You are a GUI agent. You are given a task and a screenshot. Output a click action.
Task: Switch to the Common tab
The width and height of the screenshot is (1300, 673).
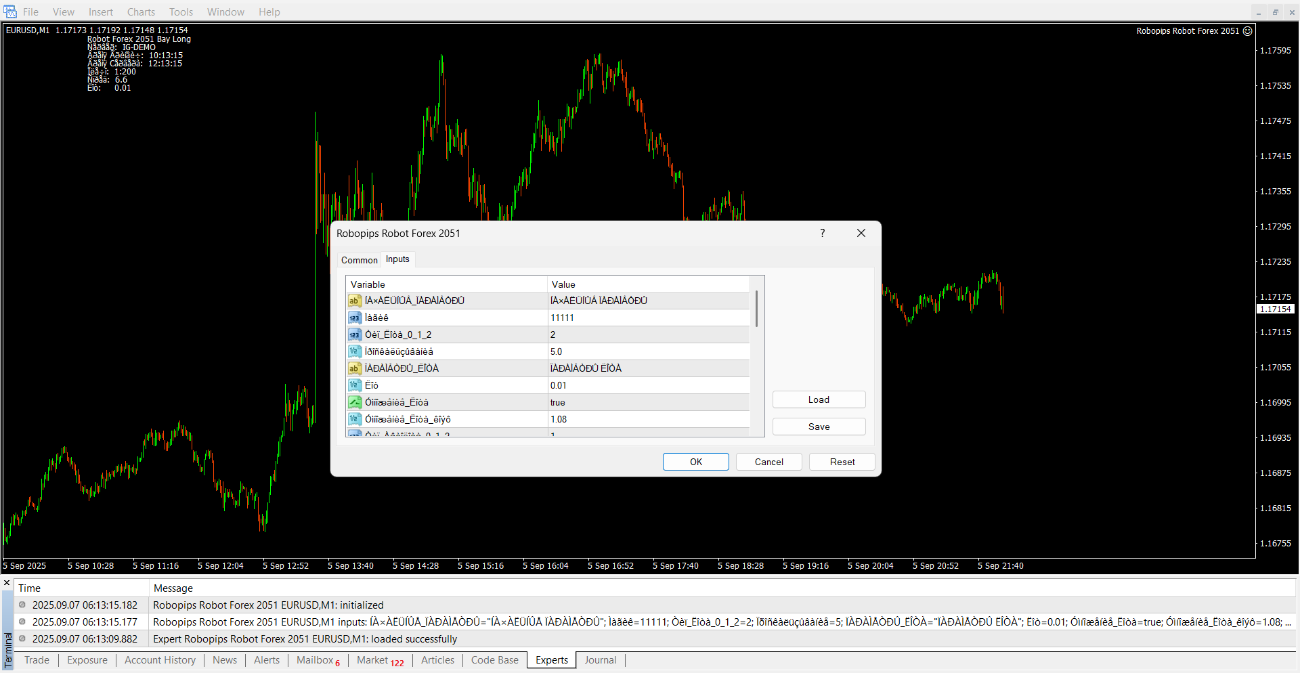point(359,260)
